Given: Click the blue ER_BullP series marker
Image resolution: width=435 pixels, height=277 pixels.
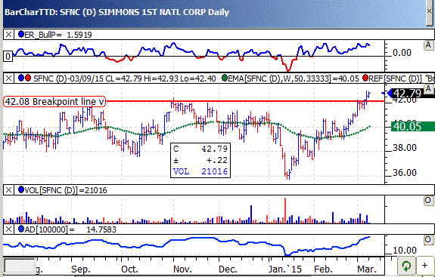Looking at the screenshot, I should (21, 34).
